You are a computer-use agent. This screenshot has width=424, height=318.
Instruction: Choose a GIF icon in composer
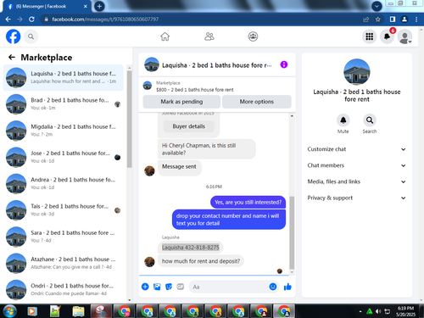click(x=181, y=287)
